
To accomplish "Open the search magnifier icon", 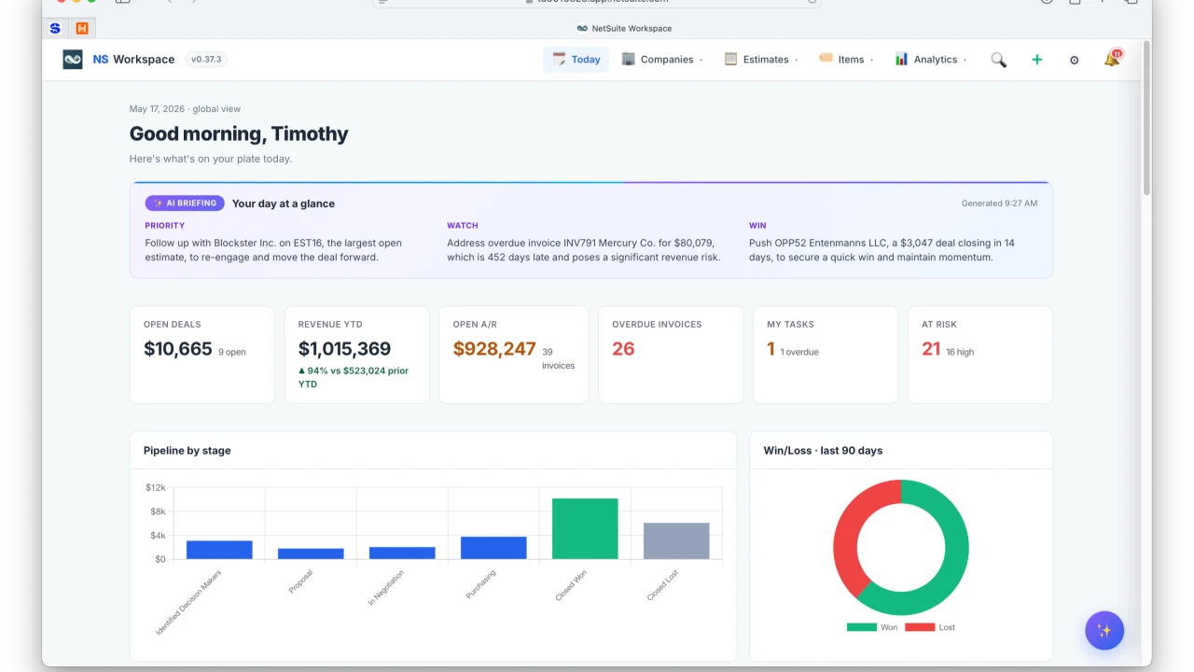I will [x=999, y=60].
